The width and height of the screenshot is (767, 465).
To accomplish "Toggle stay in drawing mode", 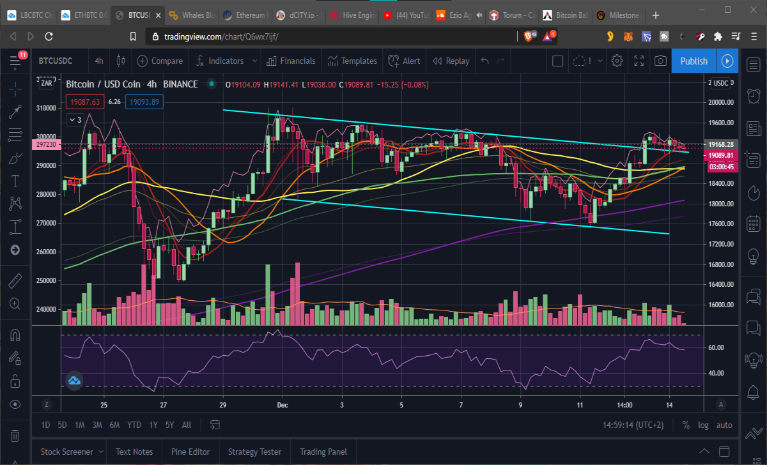I will 15,358.
